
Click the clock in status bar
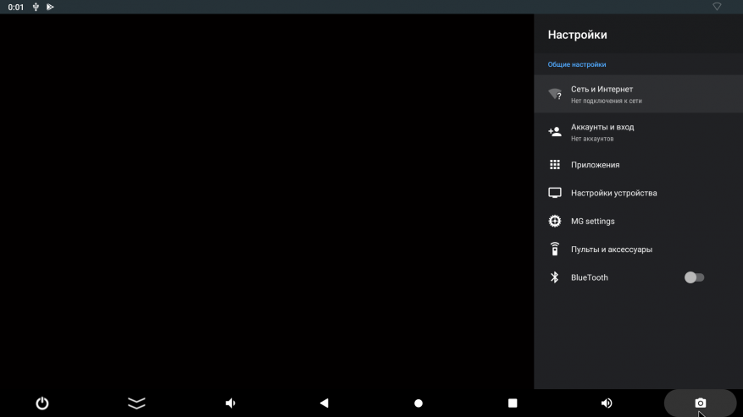(x=15, y=7)
